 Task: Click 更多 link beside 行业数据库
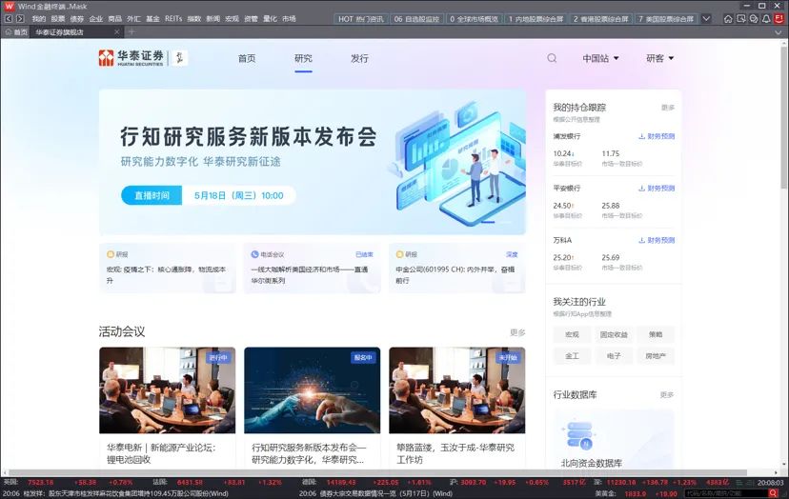tap(667, 395)
